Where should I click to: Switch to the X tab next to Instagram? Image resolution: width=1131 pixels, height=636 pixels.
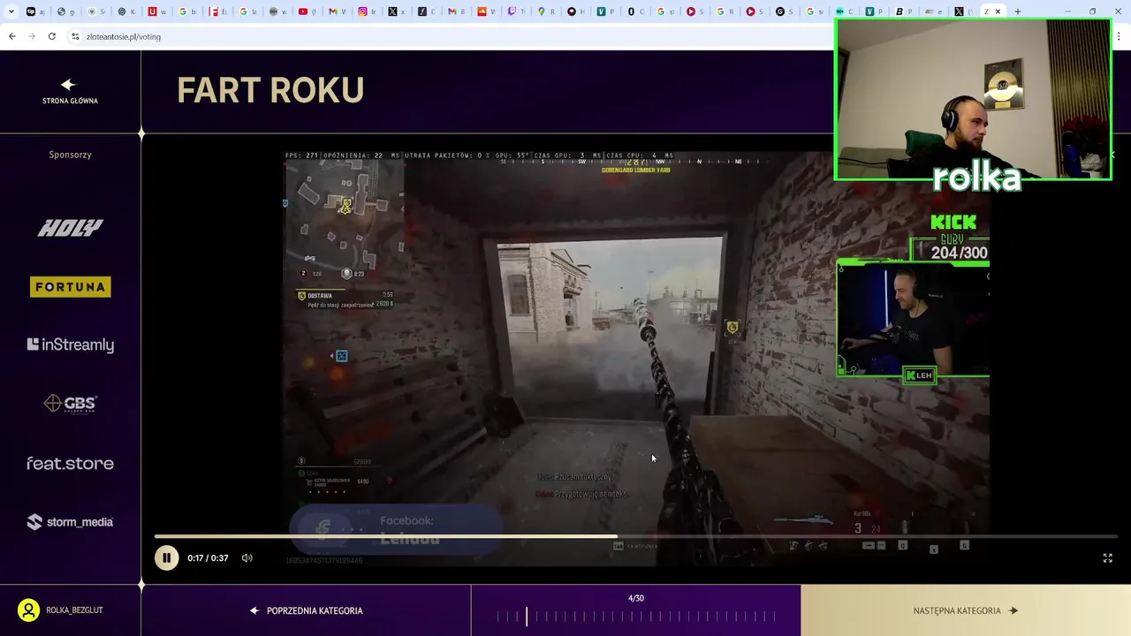pos(398,11)
